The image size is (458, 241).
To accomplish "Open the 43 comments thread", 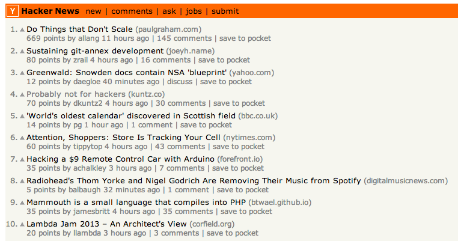I will (180, 147).
